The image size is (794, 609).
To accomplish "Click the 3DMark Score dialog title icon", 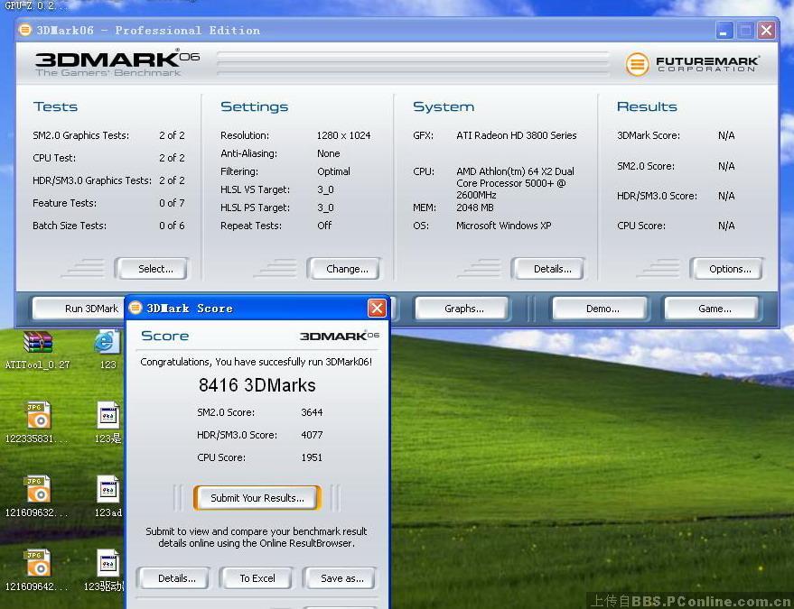I will 135,308.
